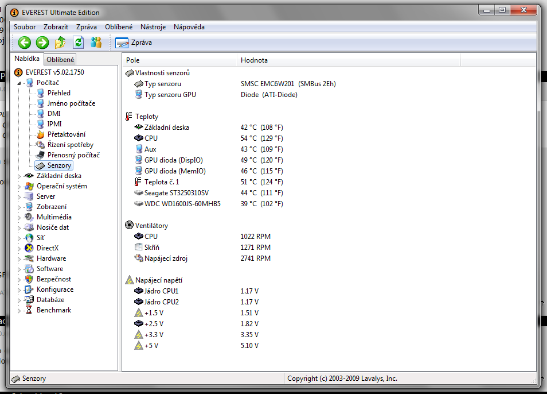Viewport: 547px width, 394px height.
Task: Open the Zpráva menu
Action: click(x=87, y=27)
